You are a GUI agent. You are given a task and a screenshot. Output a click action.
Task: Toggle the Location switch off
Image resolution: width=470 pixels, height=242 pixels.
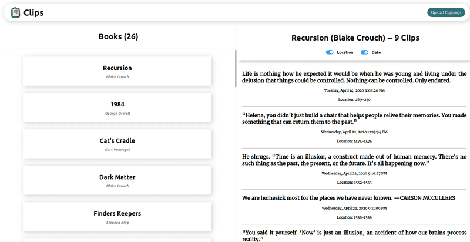tap(330, 52)
